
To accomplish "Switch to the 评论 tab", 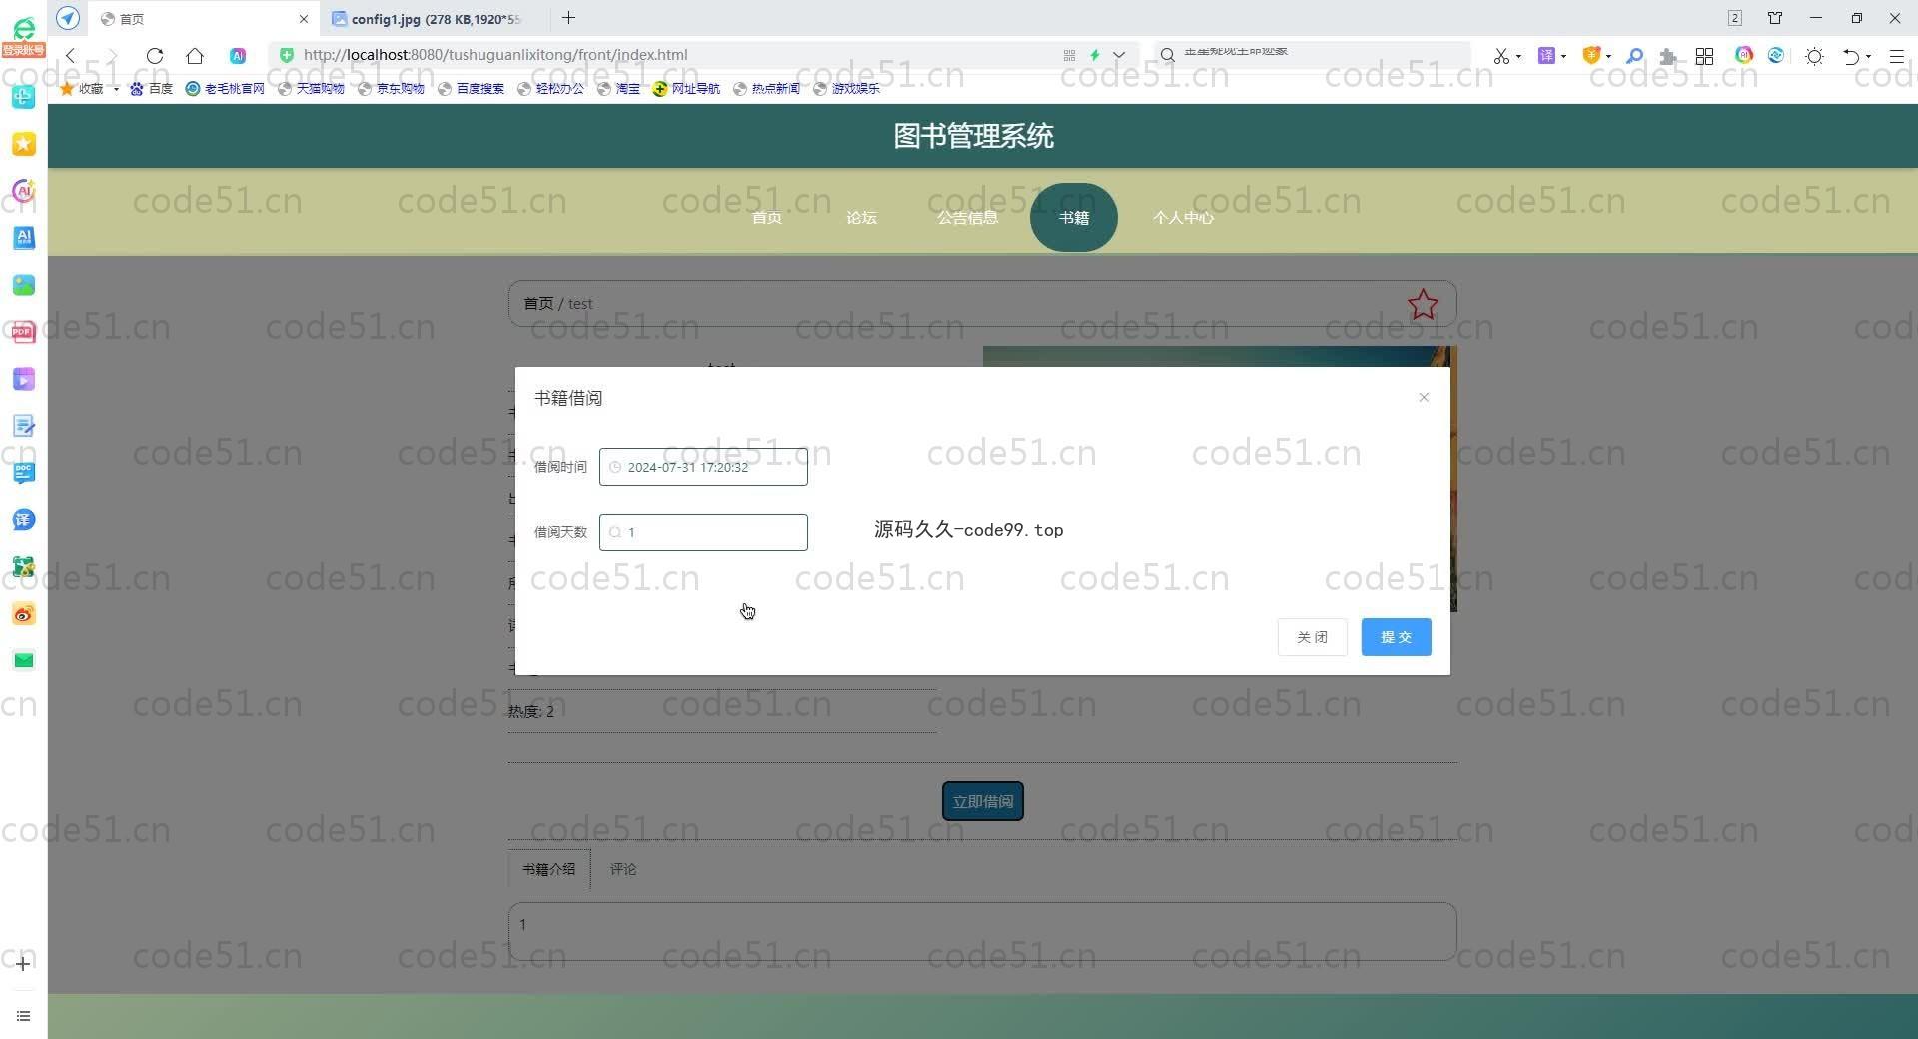I will [x=623, y=869].
